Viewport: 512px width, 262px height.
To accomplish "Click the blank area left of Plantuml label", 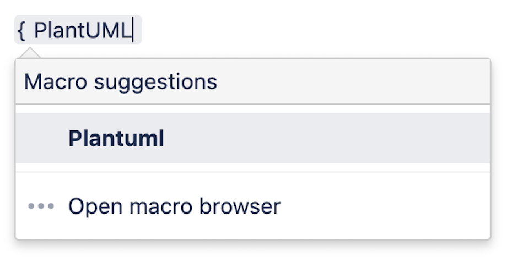I will pyautogui.click(x=41, y=139).
